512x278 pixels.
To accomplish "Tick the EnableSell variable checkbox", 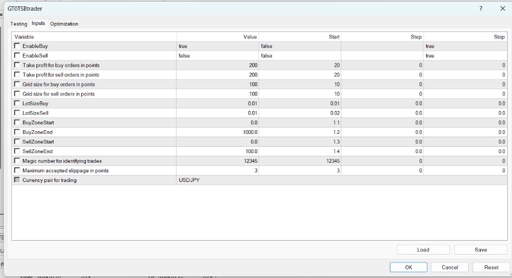I will click(17, 55).
